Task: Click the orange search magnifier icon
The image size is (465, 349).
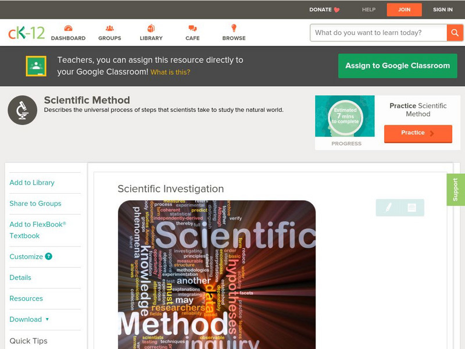Action: [x=454, y=33]
